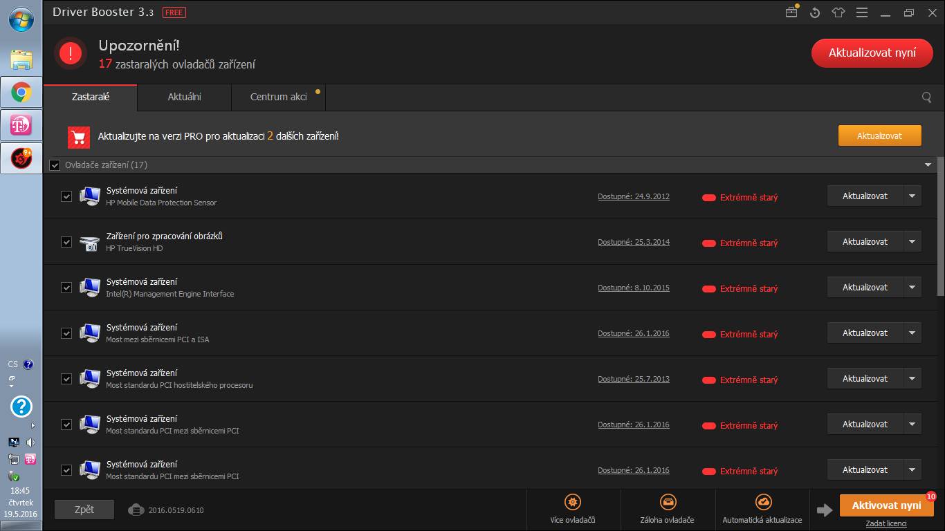Show hidden tray icons arrow
This screenshot has height=531, width=945.
click(33, 425)
